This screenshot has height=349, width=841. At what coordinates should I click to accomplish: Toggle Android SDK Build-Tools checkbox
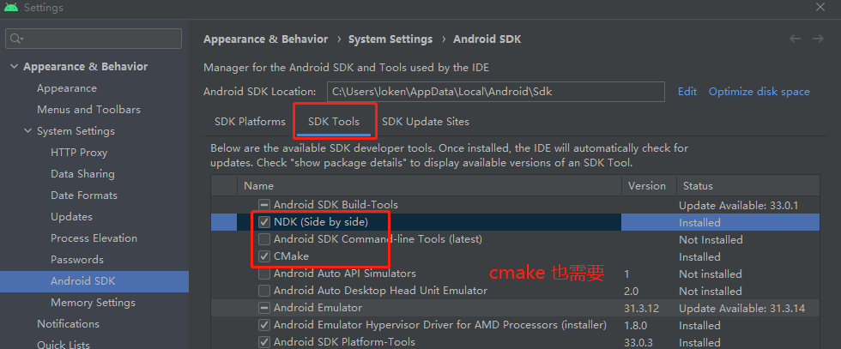pos(264,205)
